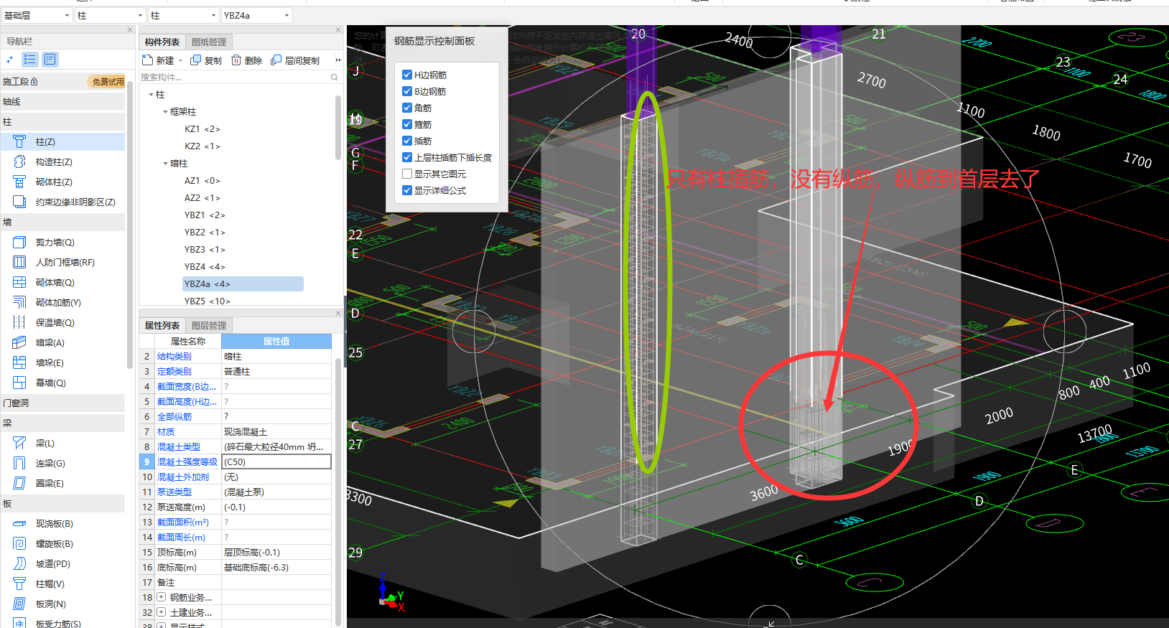
Task: Click the sparkle add icon in navigation bar
Action: coord(10,60)
